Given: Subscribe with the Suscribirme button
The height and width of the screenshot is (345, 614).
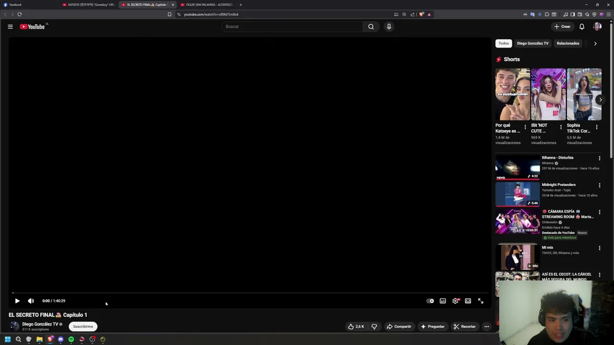Looking at the screenshot, I should click(83, 327).
